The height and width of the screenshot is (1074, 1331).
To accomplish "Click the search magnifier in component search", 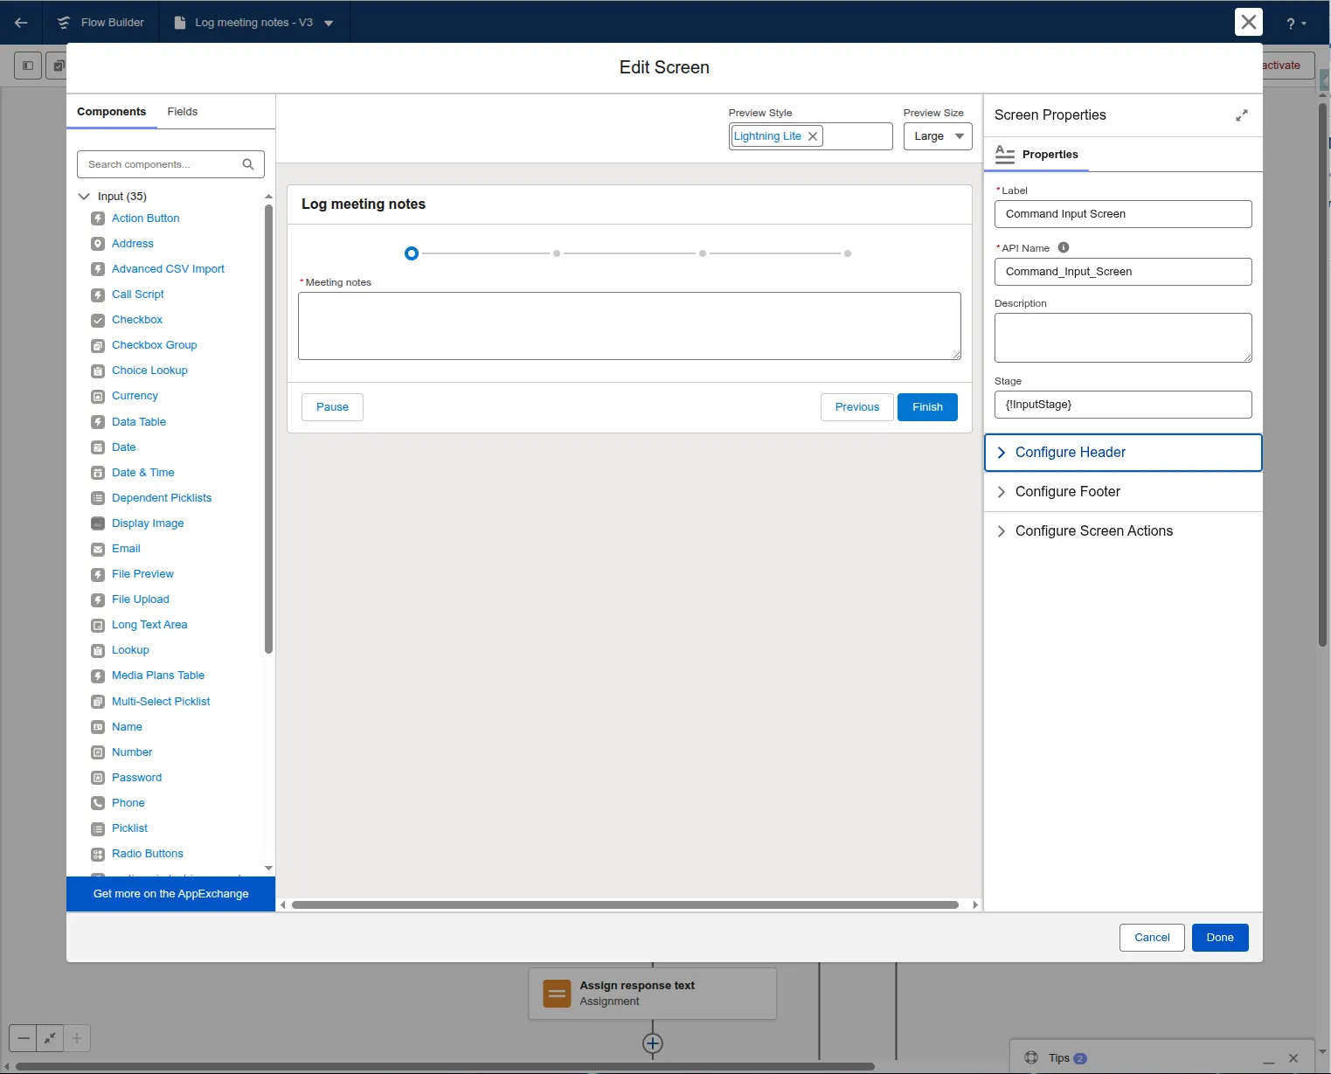I will tap(248, 164).
